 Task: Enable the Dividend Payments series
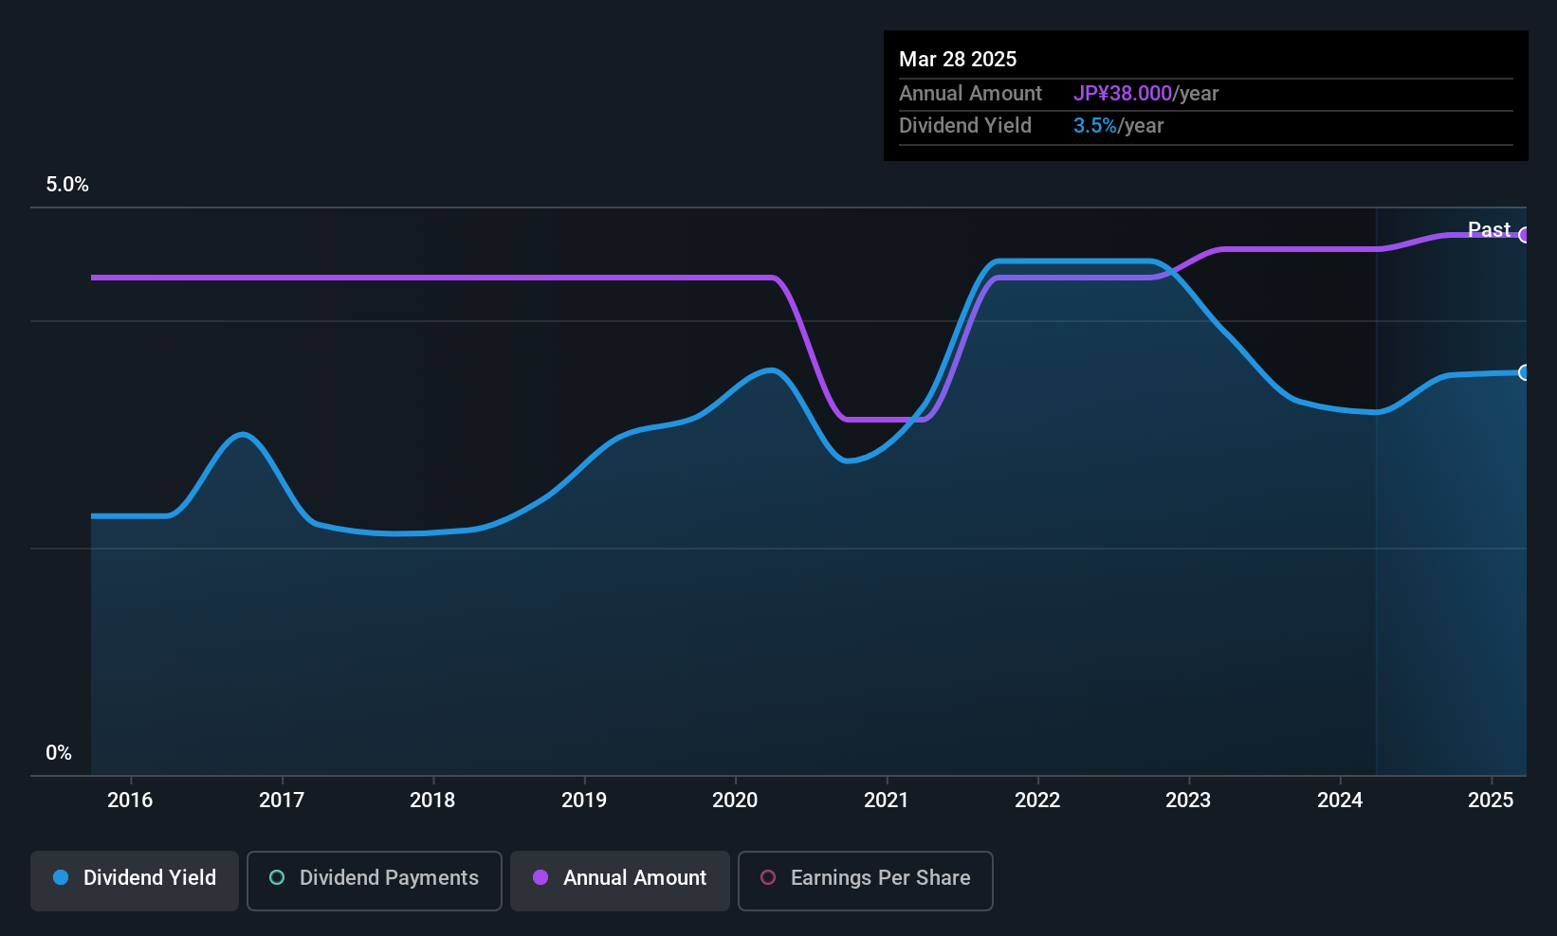coord(375,880)
